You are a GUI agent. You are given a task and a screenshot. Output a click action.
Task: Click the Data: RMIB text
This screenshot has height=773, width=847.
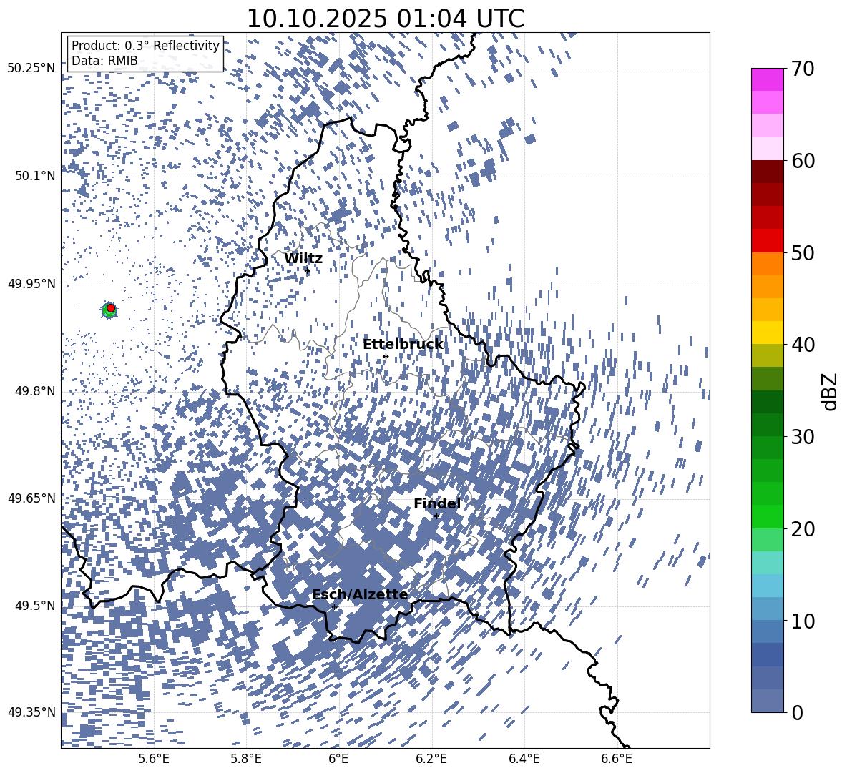point(104,61)
